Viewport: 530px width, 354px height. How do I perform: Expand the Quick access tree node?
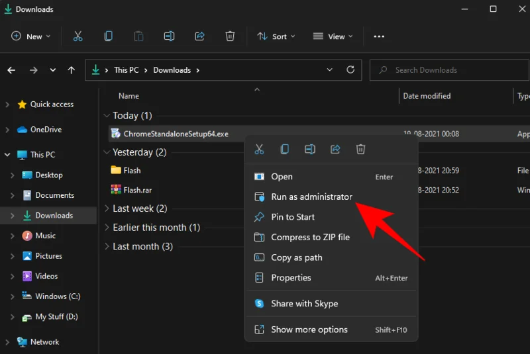(7, 105)
